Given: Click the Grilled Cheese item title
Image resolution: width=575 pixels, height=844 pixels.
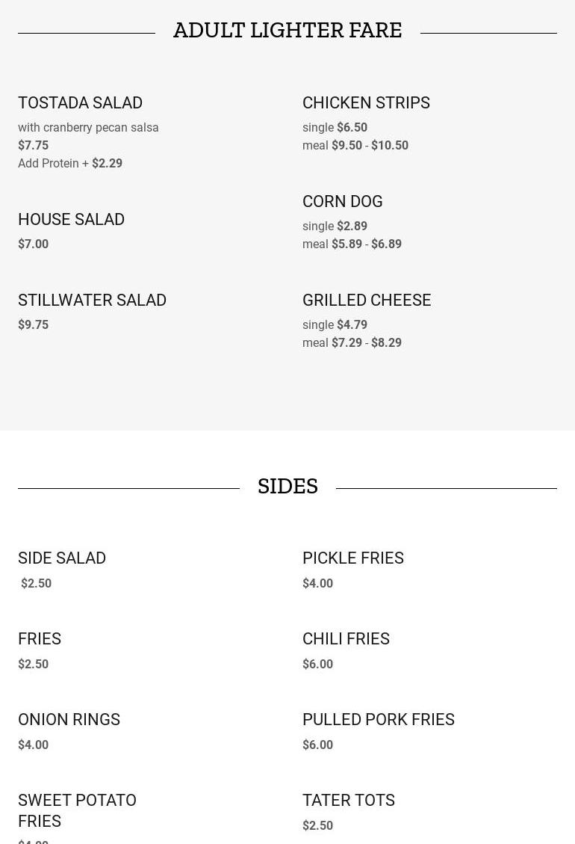Looking at the screenshot, I should (x=367, y=300).
